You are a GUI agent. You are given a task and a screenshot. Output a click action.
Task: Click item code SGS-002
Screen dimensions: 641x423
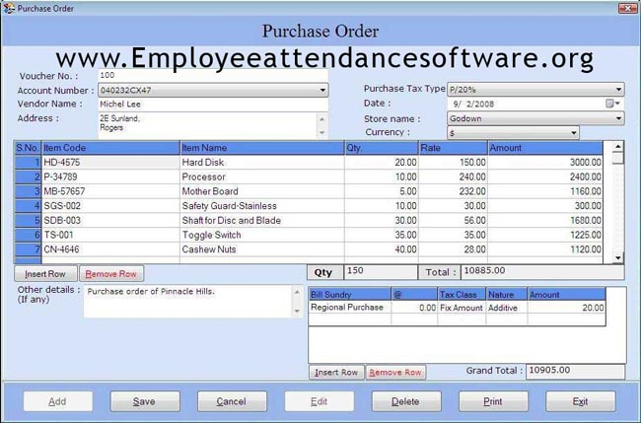click(110, 205)
